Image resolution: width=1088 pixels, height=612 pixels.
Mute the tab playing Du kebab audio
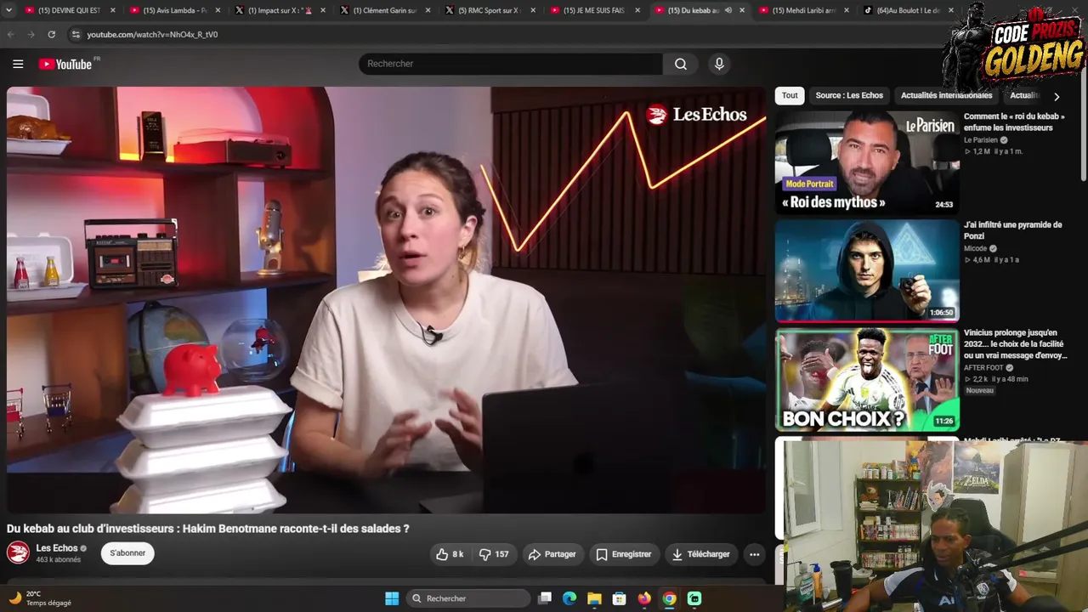tap(728, 10)
